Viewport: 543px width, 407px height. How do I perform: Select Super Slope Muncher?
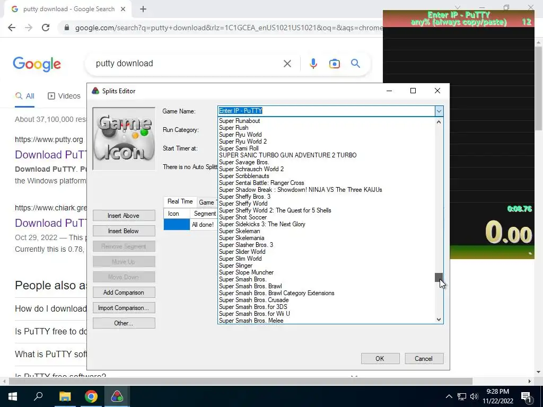[x=246, y=273]
